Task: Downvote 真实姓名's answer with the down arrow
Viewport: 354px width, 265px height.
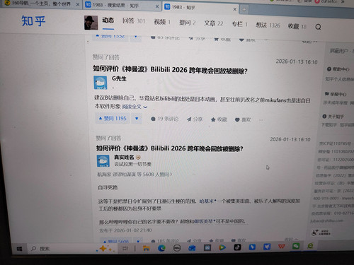Action: coord(138,241)
